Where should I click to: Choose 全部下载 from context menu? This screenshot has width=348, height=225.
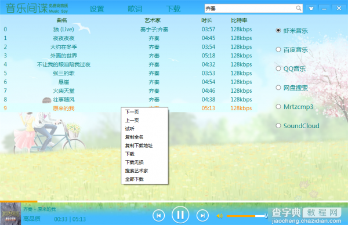point(144,179)
